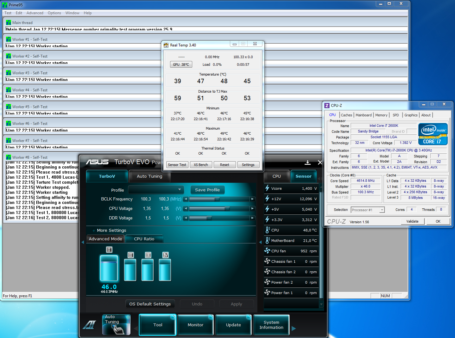Click the Chassis fan 1 icon
This screenshot has height=338, width=455.
pyautogui.click(x=267, y=261)
